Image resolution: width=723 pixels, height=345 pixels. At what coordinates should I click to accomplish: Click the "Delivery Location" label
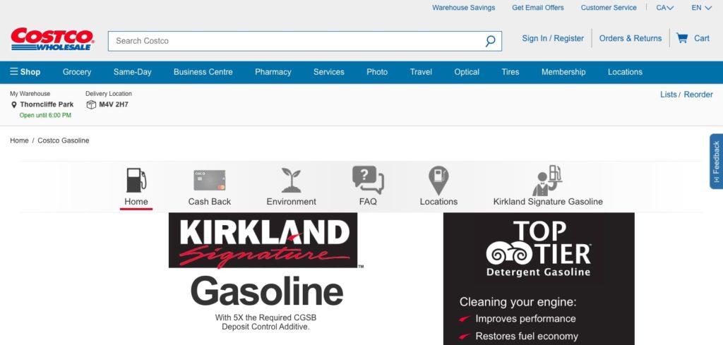(x=108, y=94)
